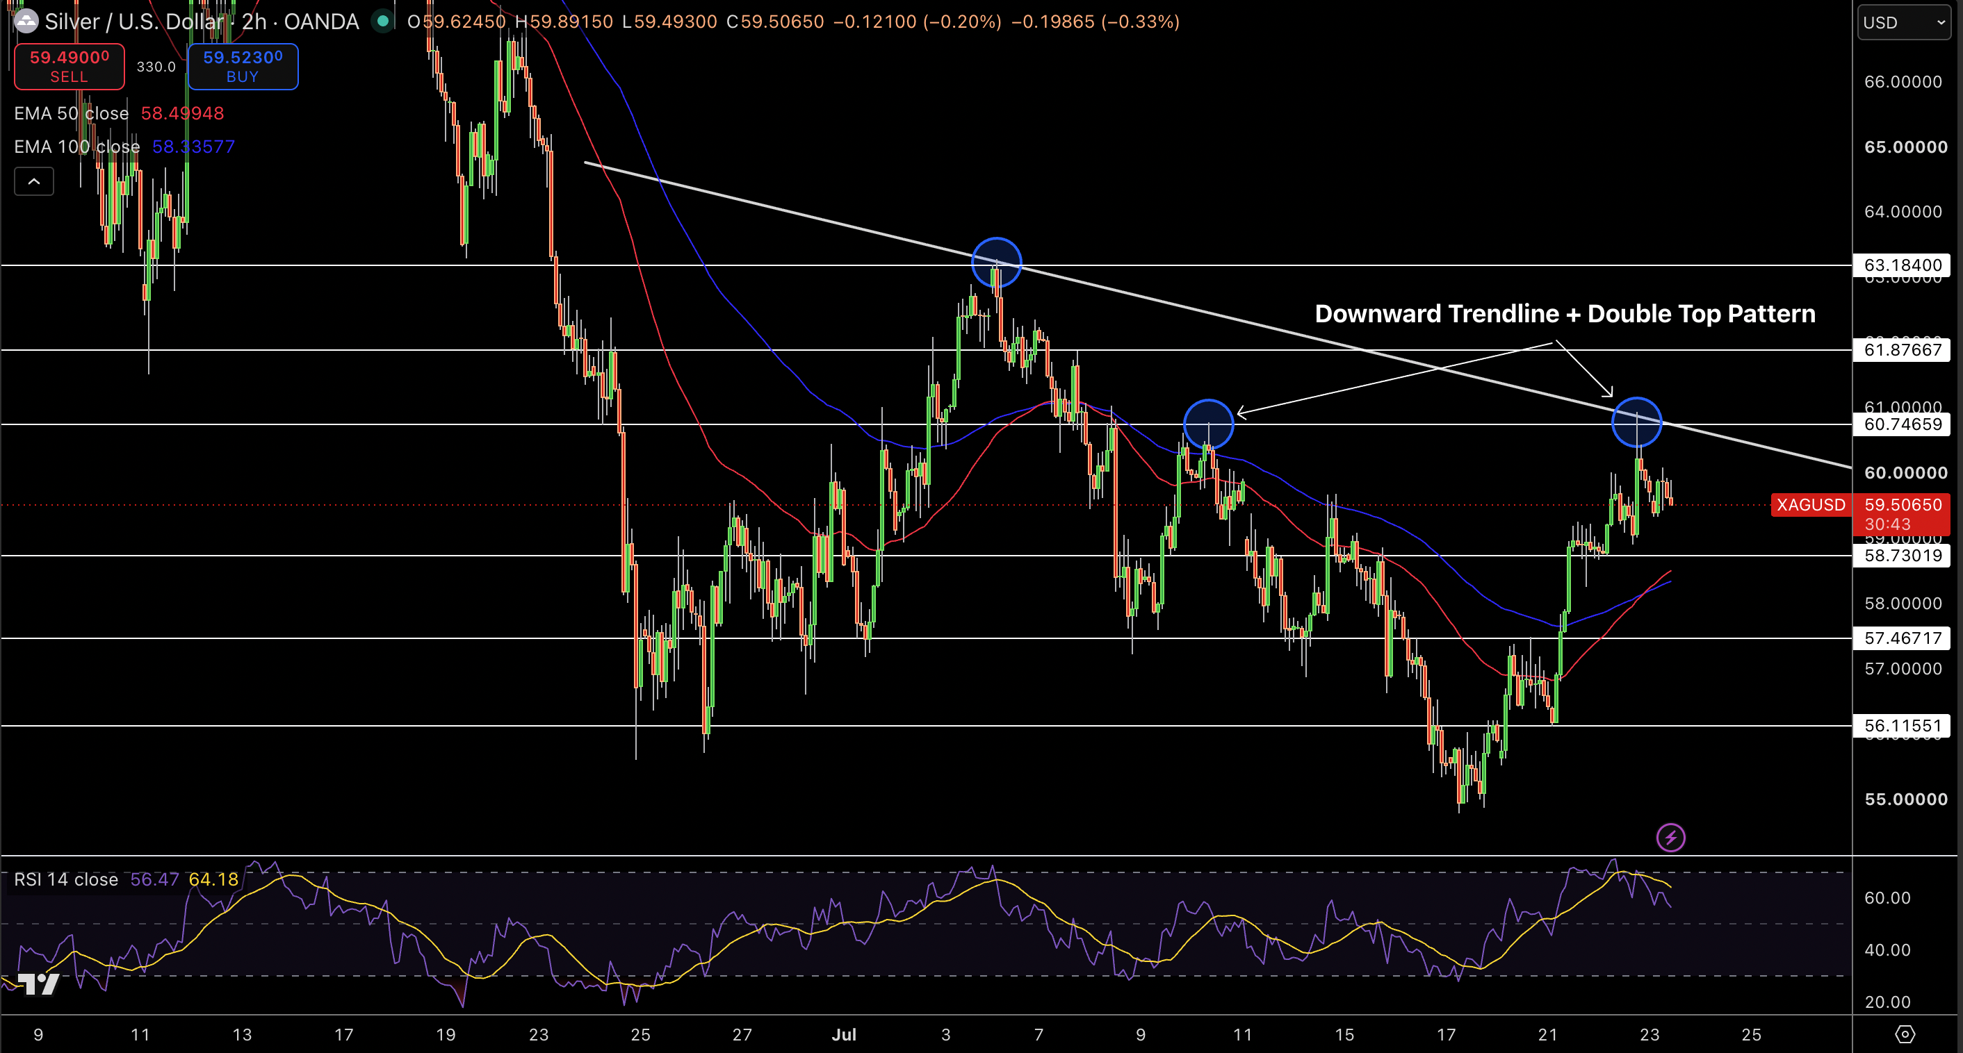Click the 58.73019 horizontal line price label
1963x1053 pixels.
tap(1902, 555)
